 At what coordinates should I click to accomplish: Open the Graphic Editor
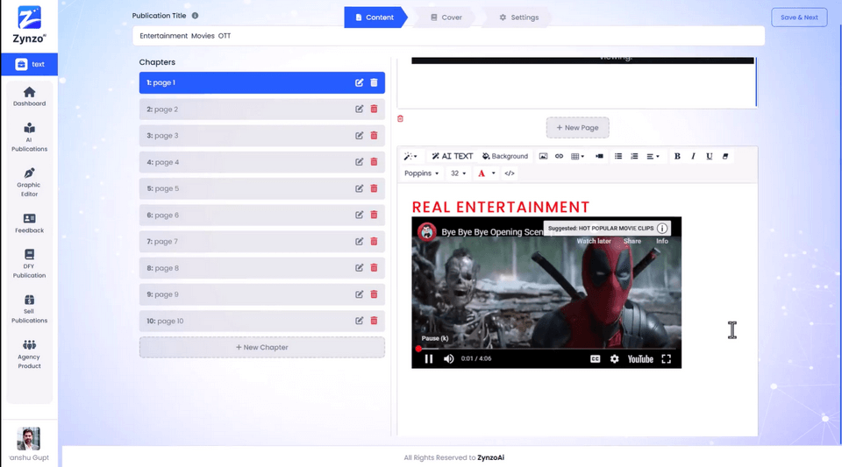(29, 182)
